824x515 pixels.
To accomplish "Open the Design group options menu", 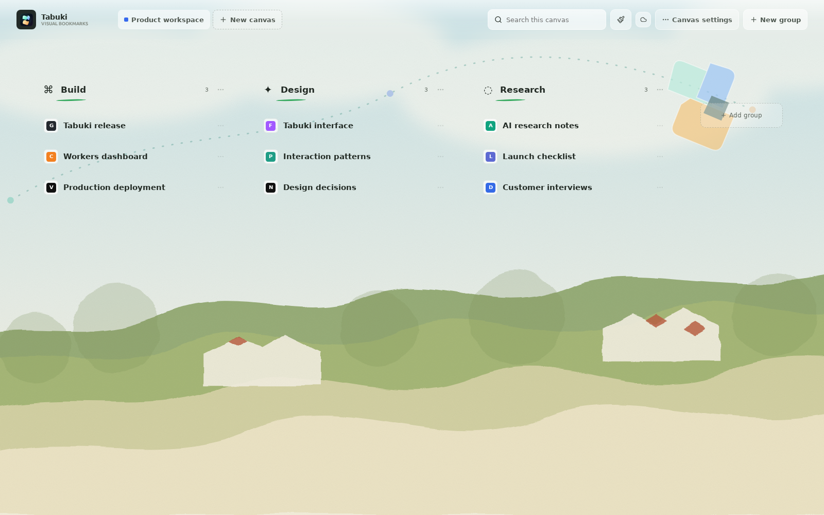I will (x=441, y=90).
